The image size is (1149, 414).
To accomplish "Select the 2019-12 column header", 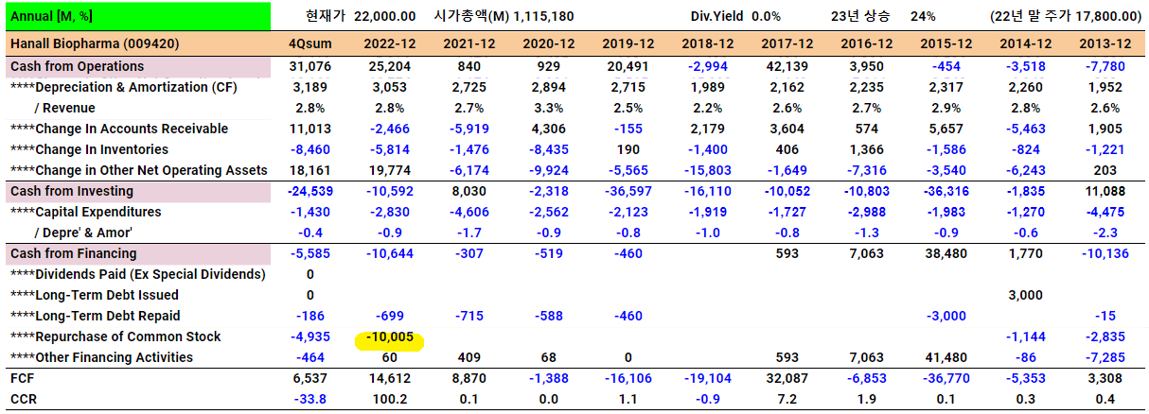I will tap(628, 44).
